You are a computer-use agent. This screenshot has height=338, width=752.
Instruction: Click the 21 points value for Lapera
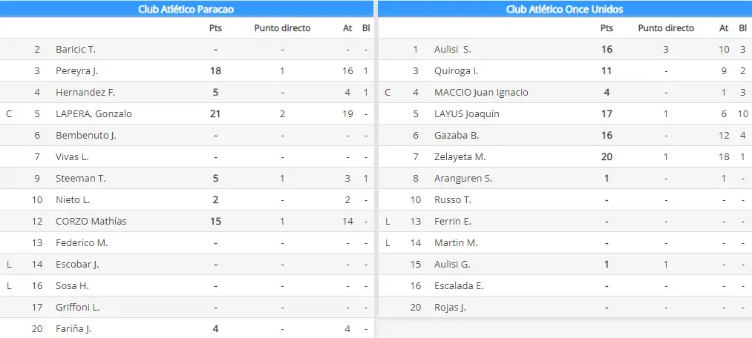click(216, 113)
